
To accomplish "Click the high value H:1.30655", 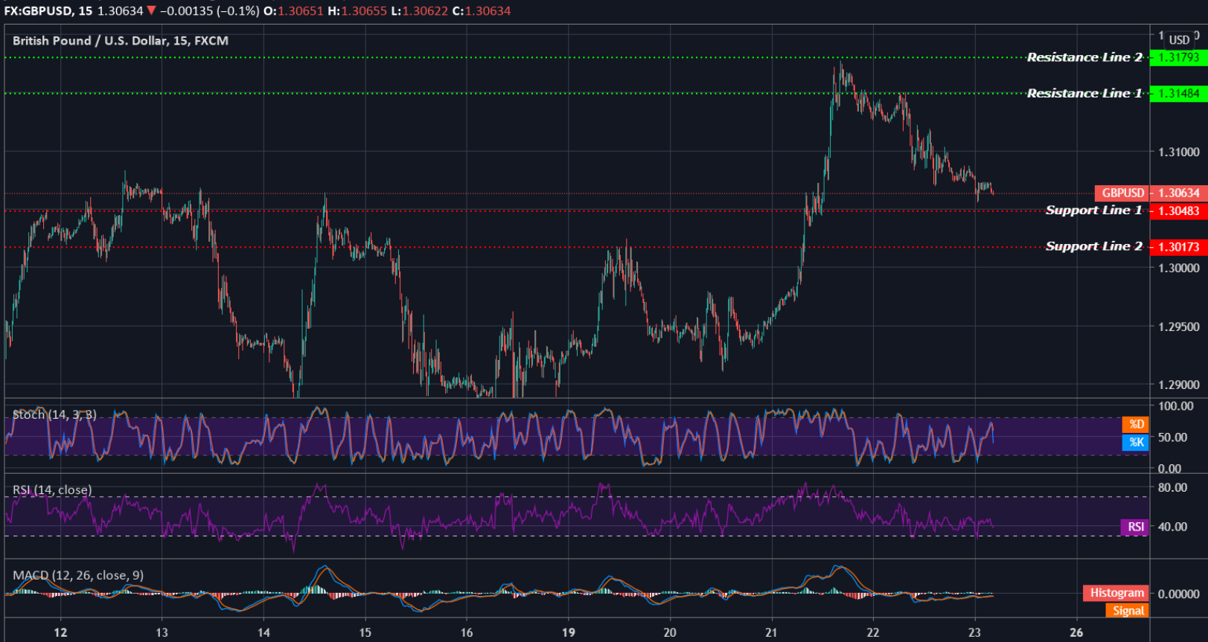I will [x=357, y=11].
